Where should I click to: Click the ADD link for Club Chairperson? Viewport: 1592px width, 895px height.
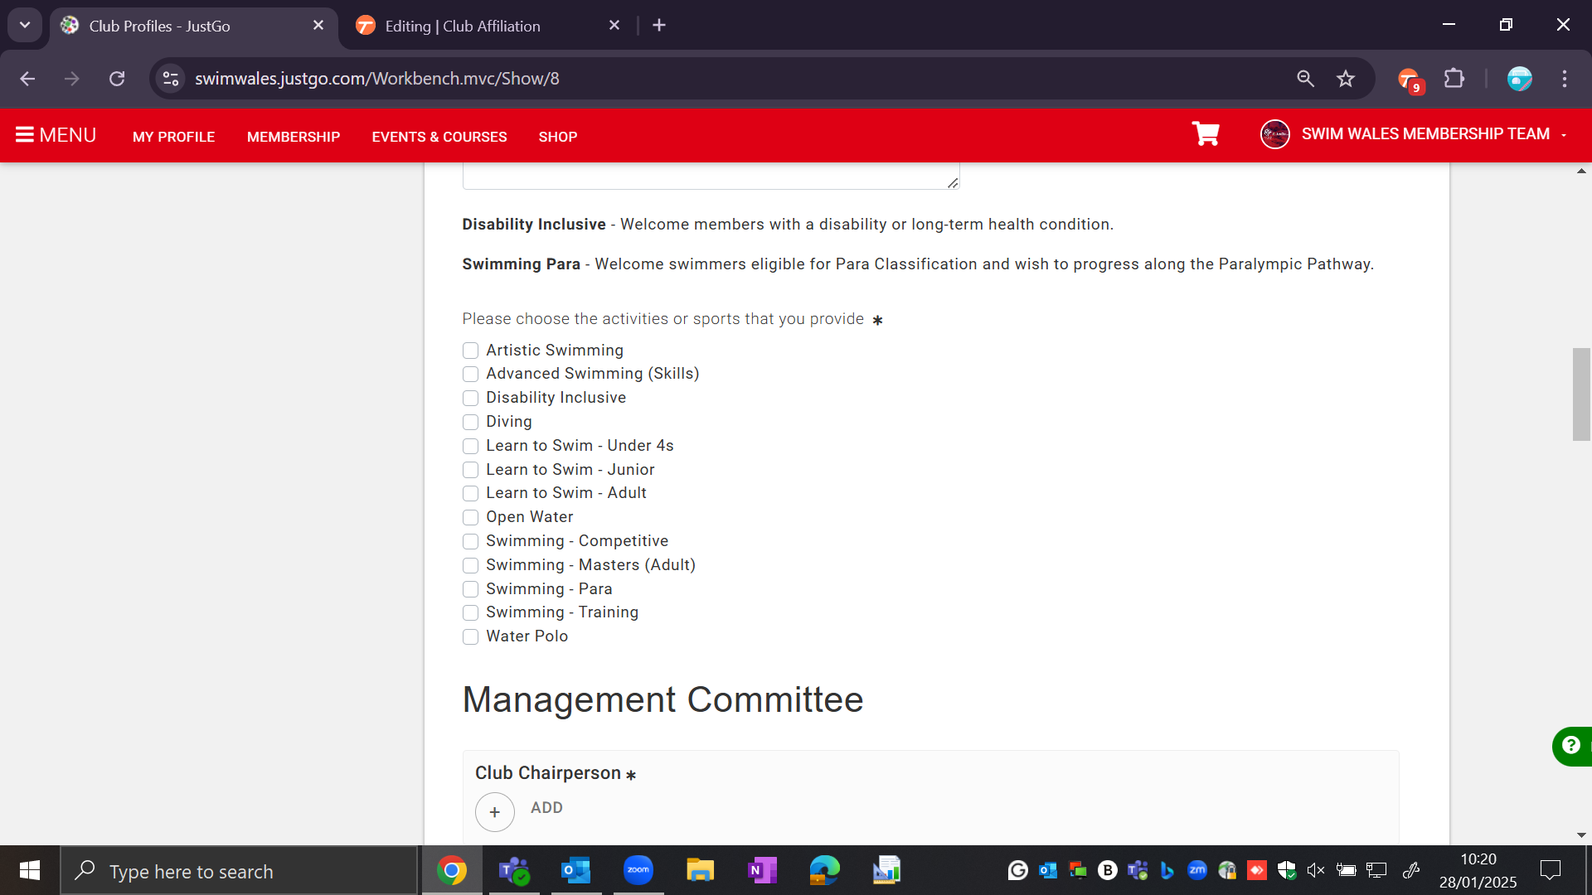[x=546, y=808]
